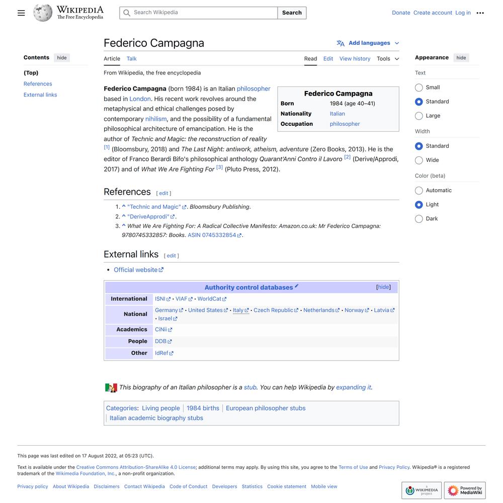Select Standard width option
Viewport: 503px width, 503px height.
[x=418, y=146]
